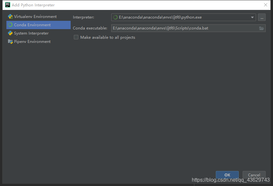Click the System Interpreter Python icon
Image resolution: width=273 pixels, height=186 pixels.
[10, 33]
